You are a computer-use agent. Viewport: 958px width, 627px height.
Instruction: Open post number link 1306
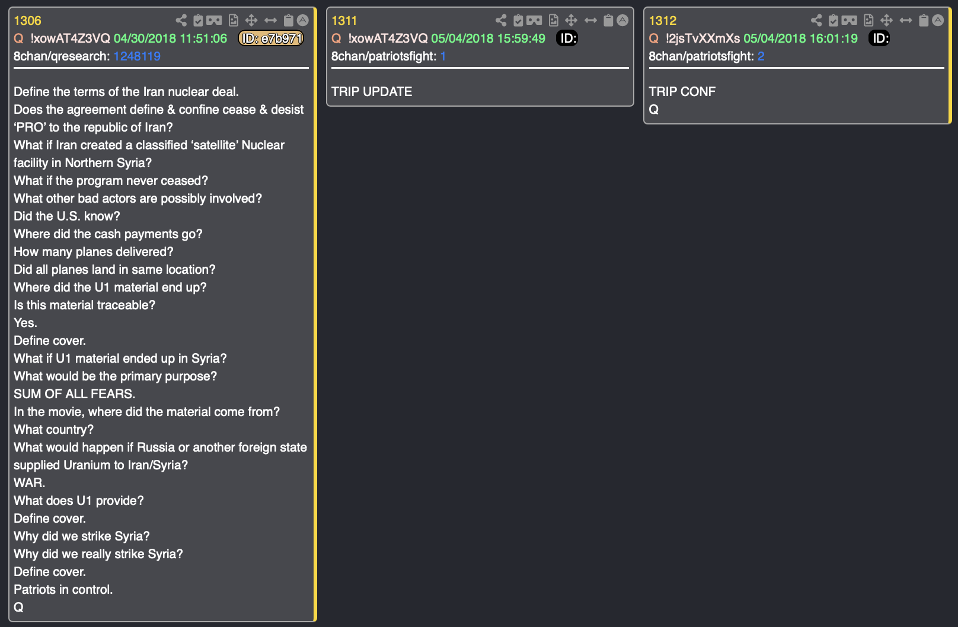(27, 21)
